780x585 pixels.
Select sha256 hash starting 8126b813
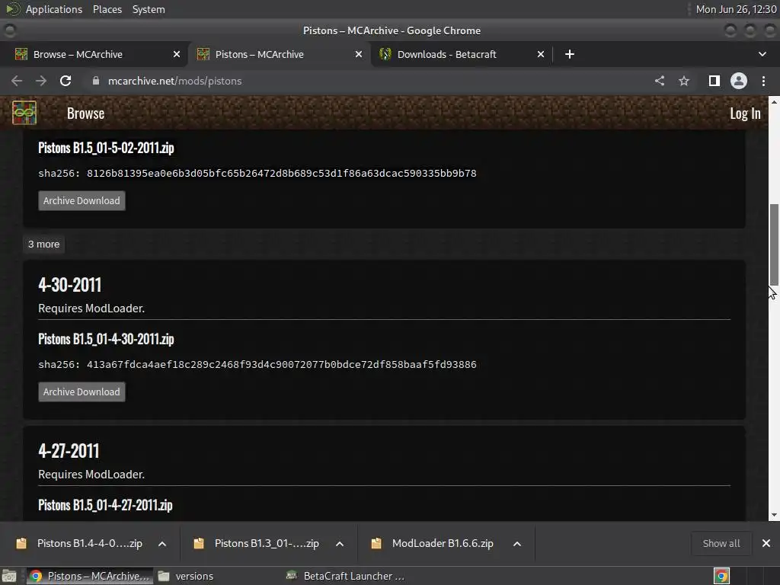pyautogui.click(x=282, y=174)
